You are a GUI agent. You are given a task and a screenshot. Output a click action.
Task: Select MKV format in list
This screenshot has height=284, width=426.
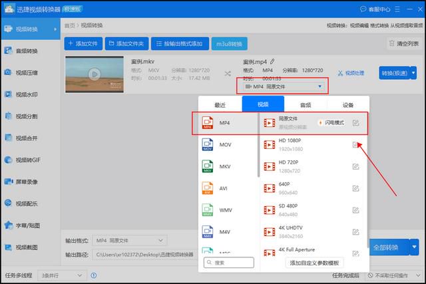tap(228, 166)
